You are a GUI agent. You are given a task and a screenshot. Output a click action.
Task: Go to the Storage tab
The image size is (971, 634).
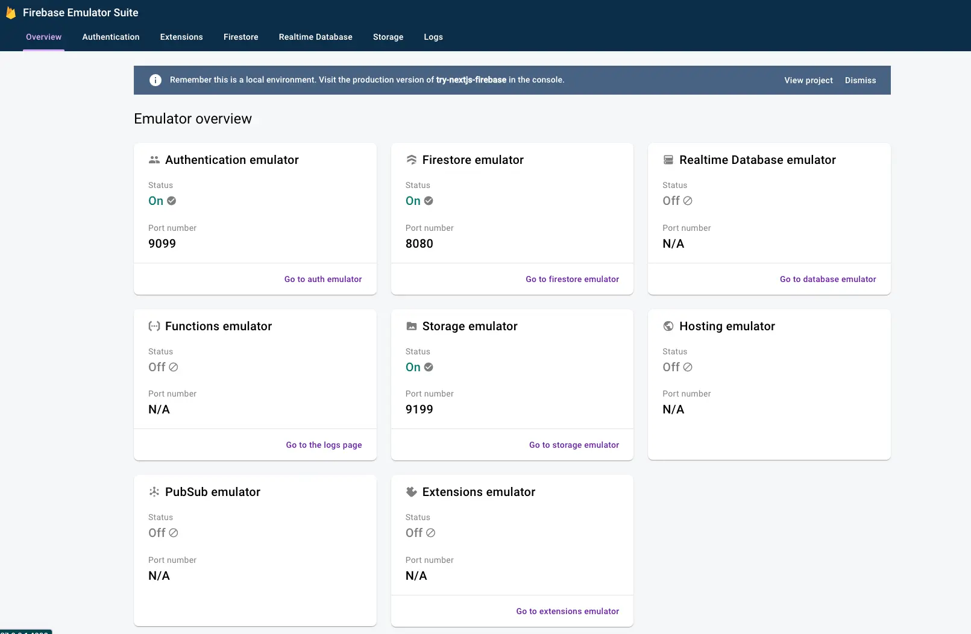pos(388,37)
